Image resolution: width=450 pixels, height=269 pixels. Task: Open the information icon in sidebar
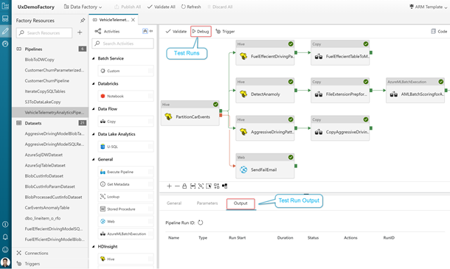click(5, 224)
